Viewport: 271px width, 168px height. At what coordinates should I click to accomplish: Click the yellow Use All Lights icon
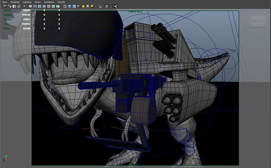click(x=83, y=6)
